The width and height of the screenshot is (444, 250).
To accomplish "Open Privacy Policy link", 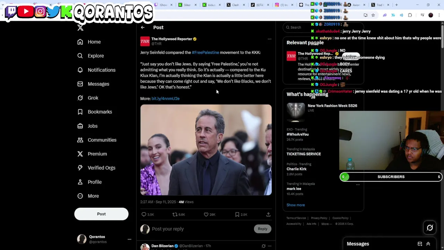I will 319,218.
